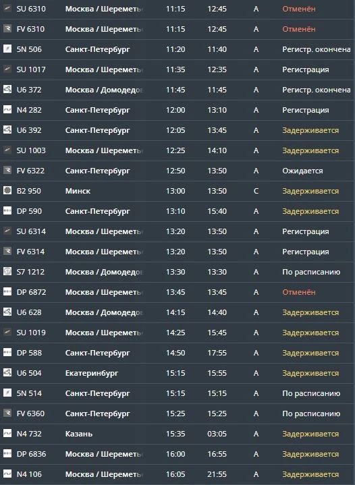Click the Казань destination of N4 732
The width and height of the screenshot is (355, 485).
click(x=78, y=434)
